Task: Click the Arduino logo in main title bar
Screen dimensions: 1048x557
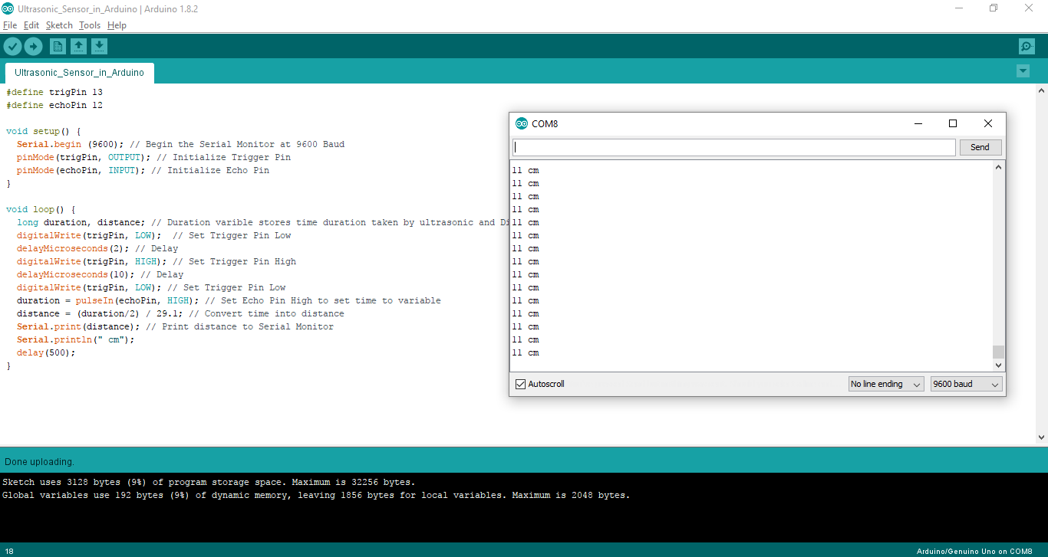Action: [x=8, y=8]
